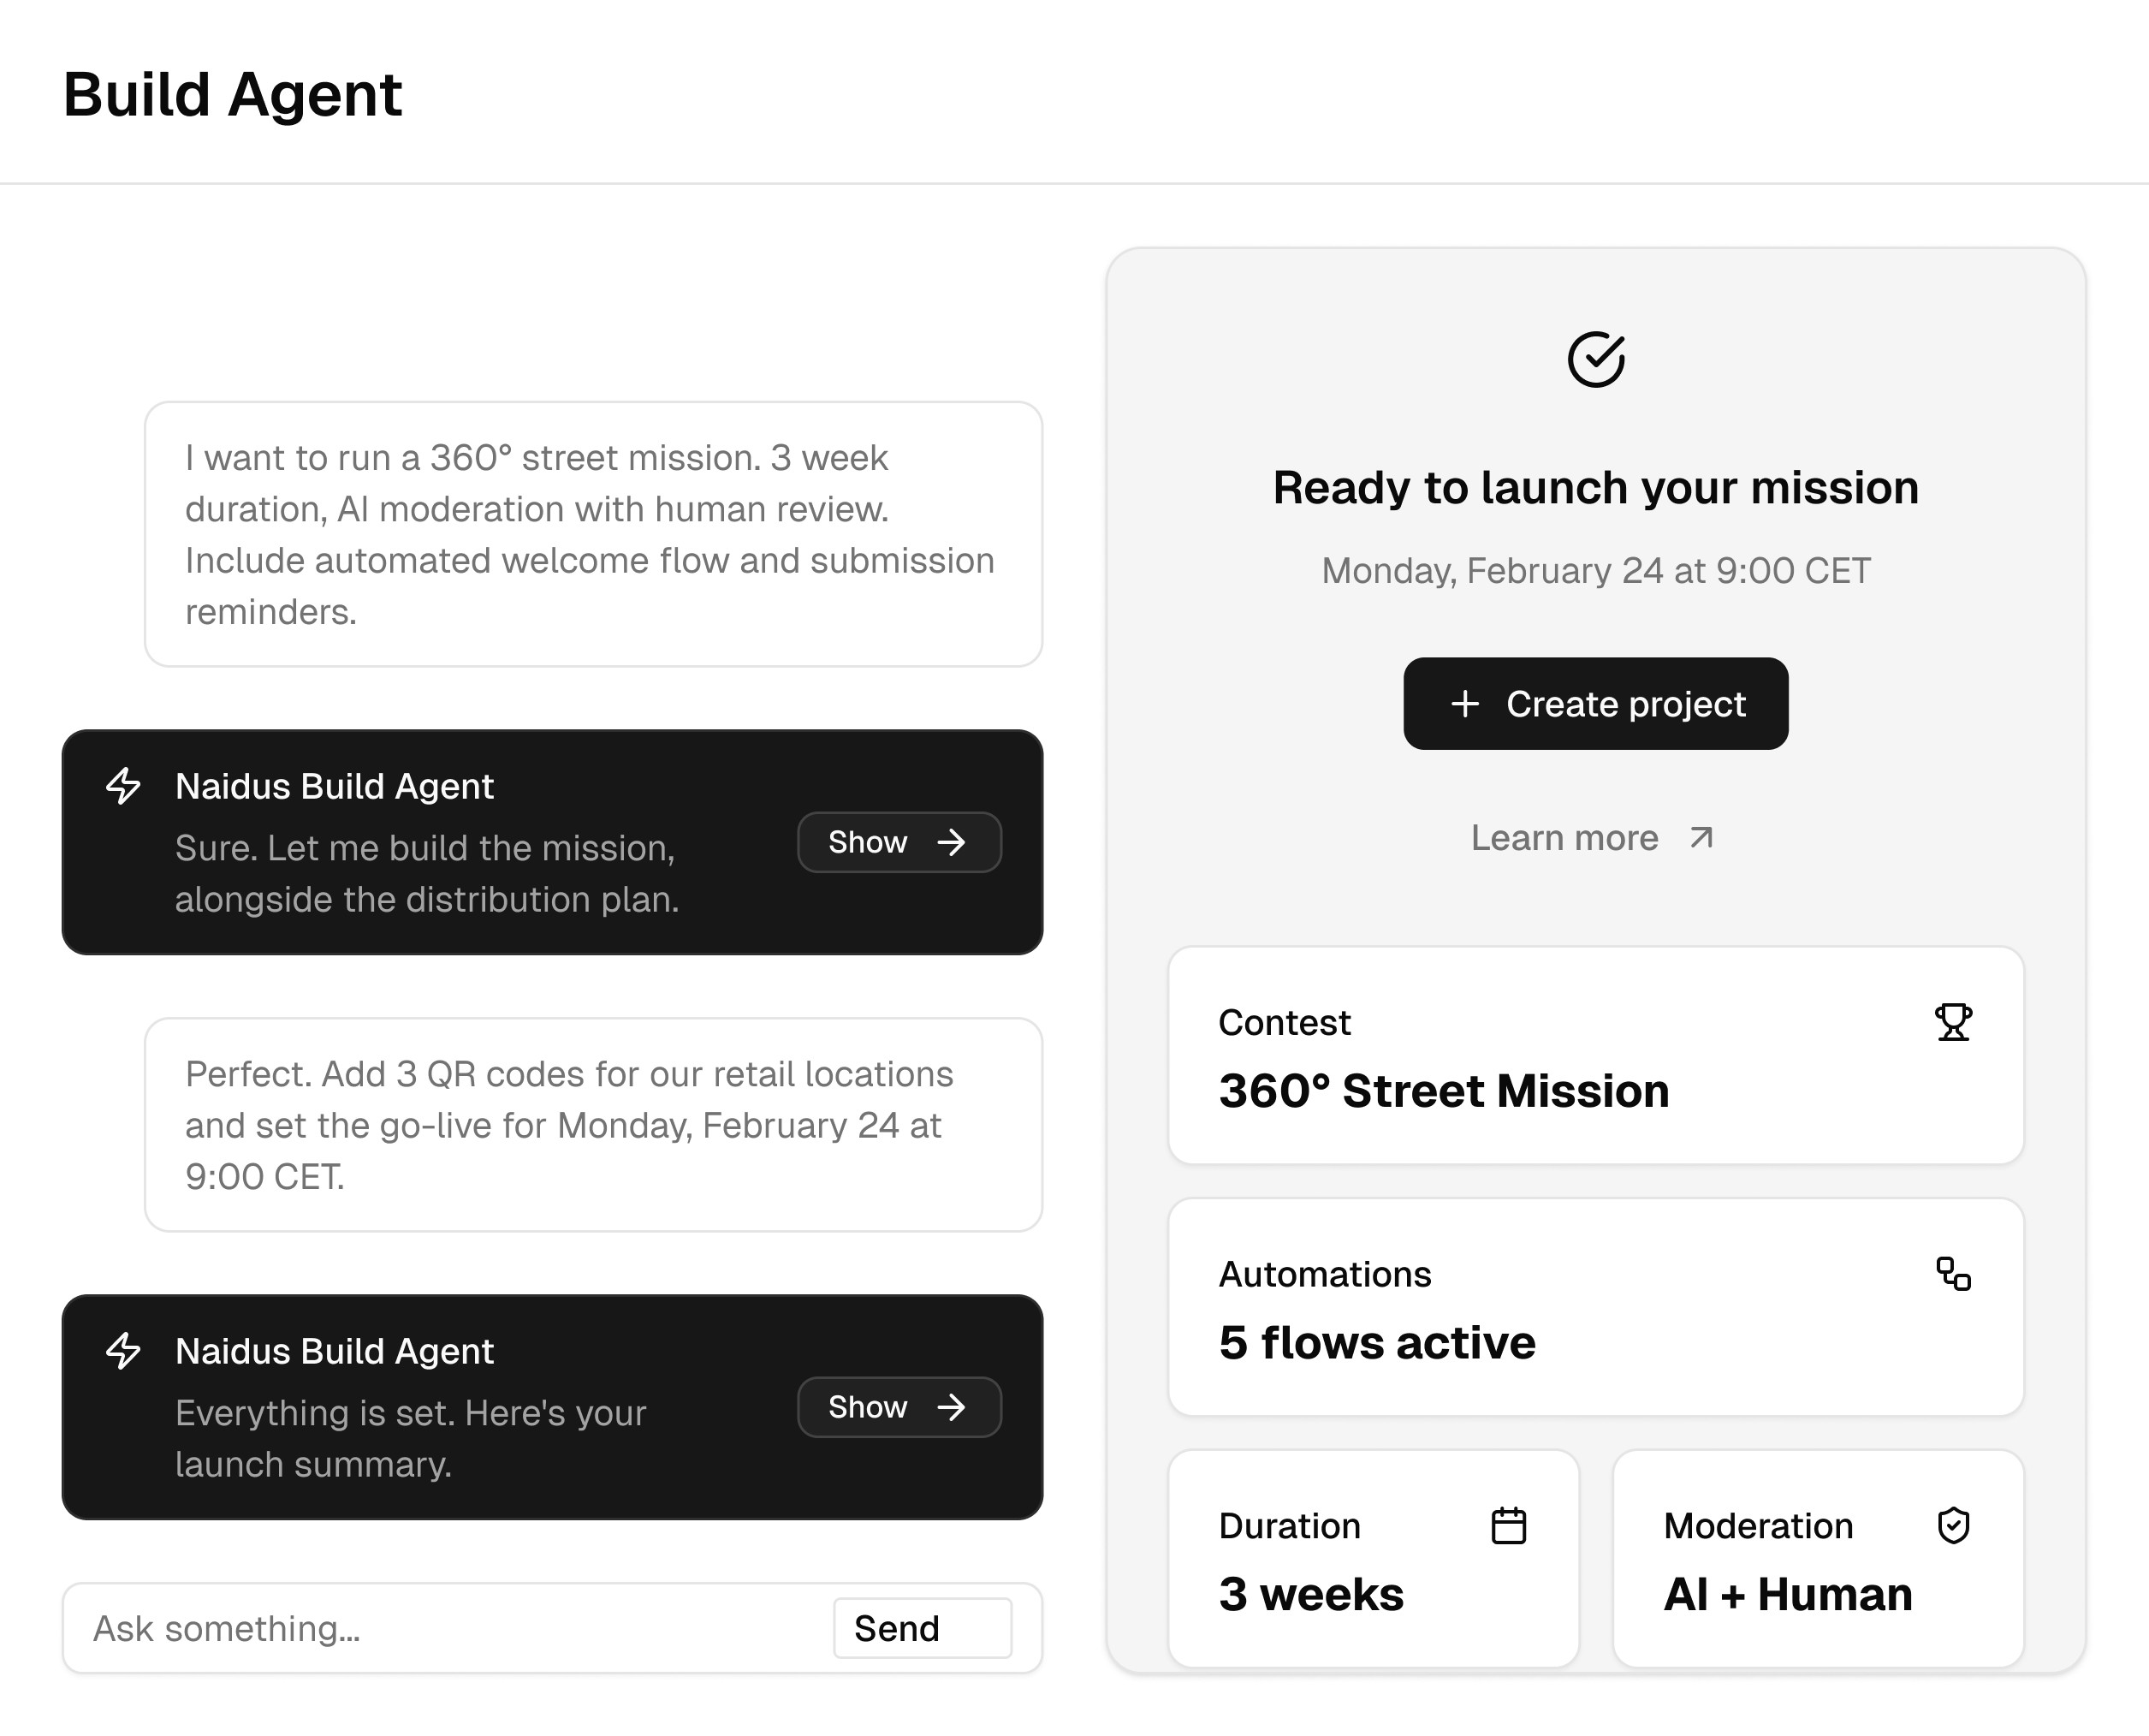Click the checkmark circle ready icon

click(x=1595, y=359)
